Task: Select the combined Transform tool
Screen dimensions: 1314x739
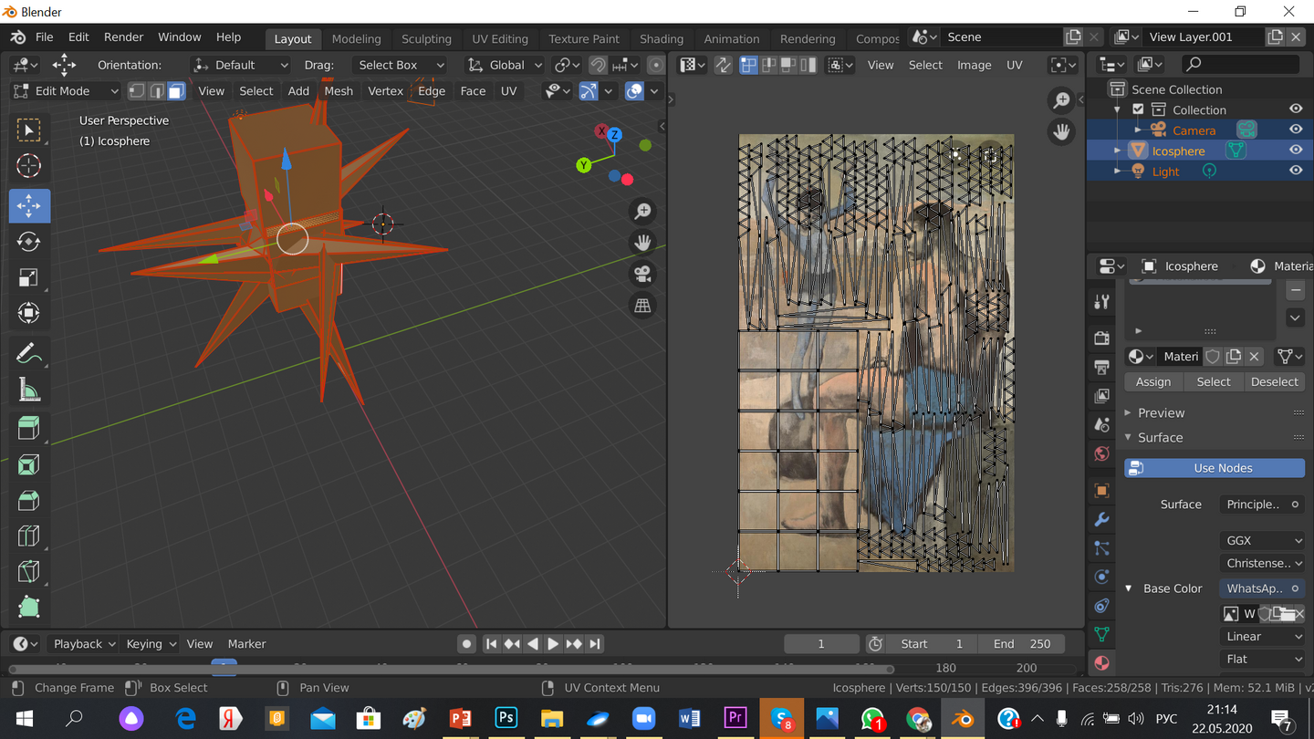Action: pos(29,314)
